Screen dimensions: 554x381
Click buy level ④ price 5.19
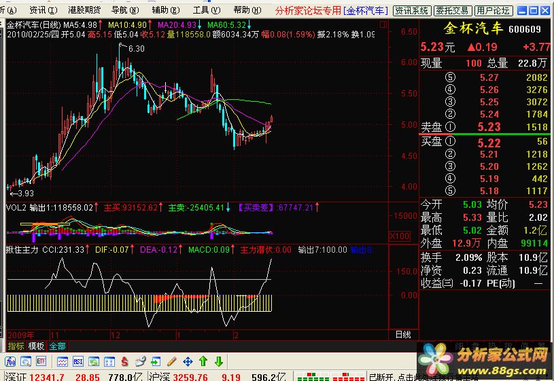(x=489, y=179)
